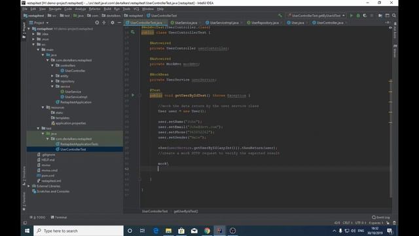
Task: Toggle the Ant Build right-side panel
Action: tap(395, 30)
